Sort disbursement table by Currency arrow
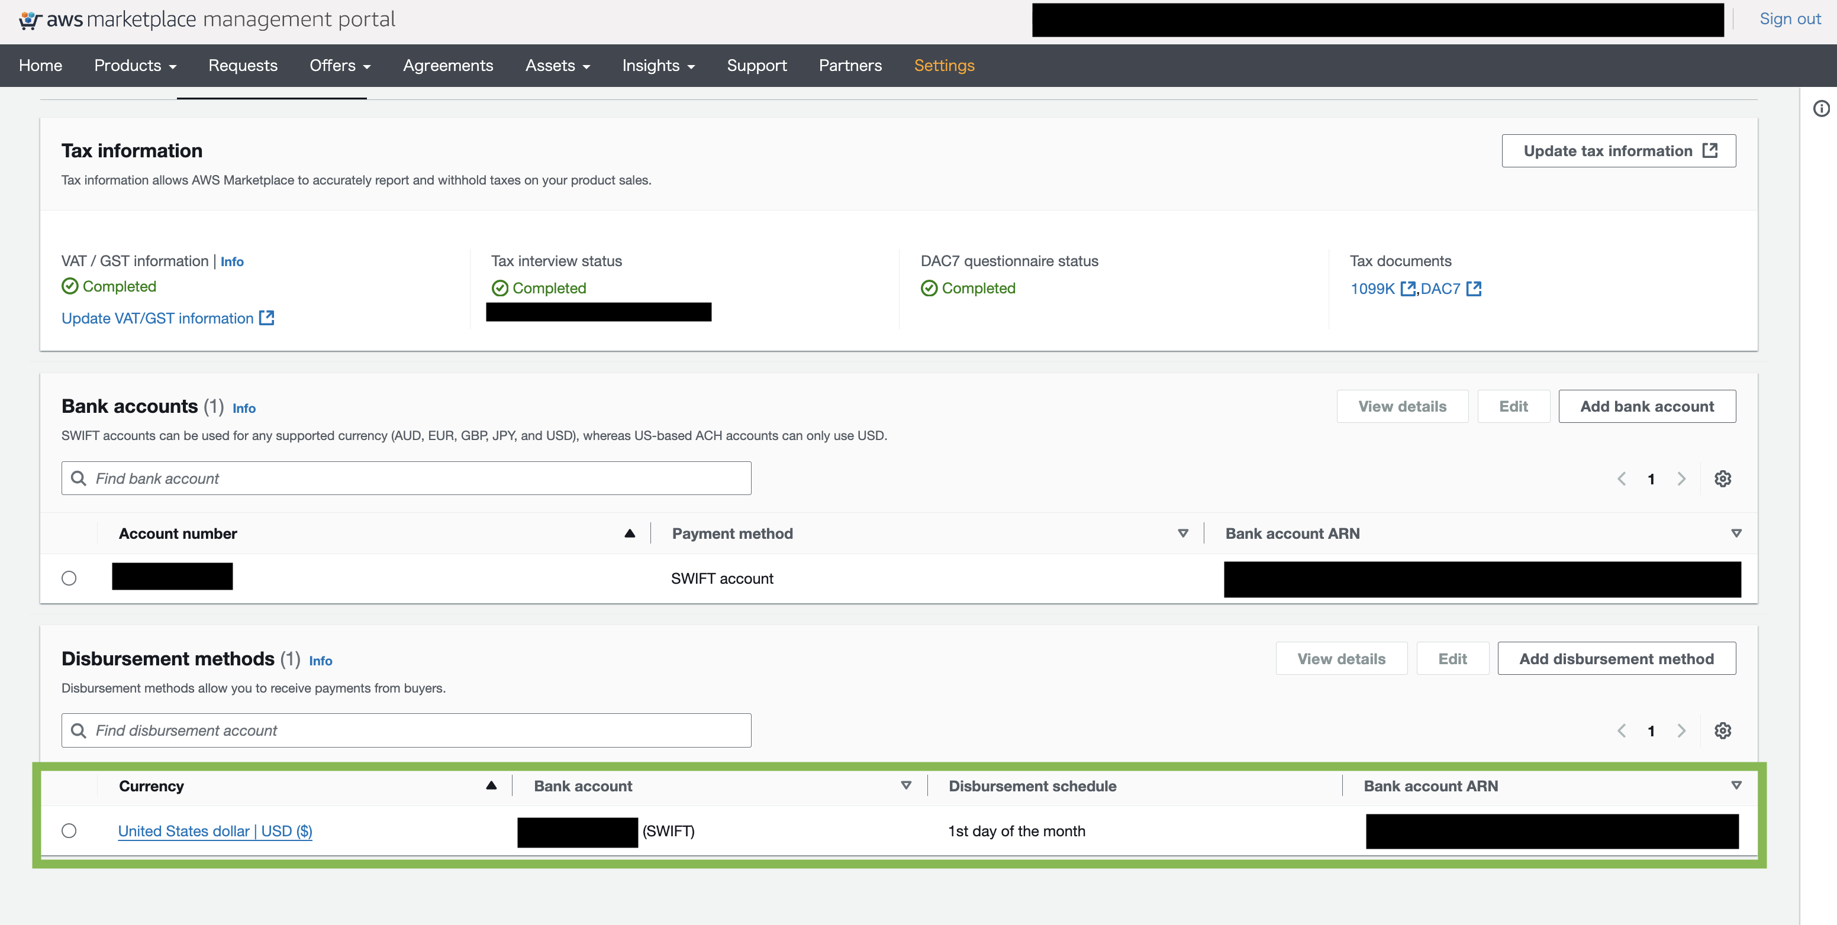Image resolution: width=1837 pixels, height=925 pixels. tap(491, 785)
